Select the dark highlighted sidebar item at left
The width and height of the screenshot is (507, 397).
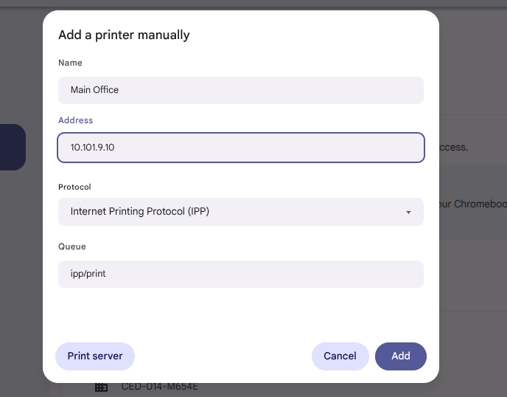[13, 147]
